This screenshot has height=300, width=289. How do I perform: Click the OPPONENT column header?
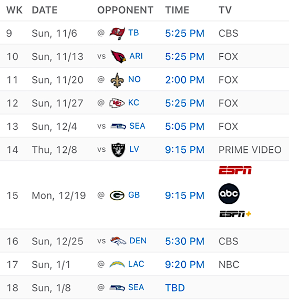click(126, 10)
